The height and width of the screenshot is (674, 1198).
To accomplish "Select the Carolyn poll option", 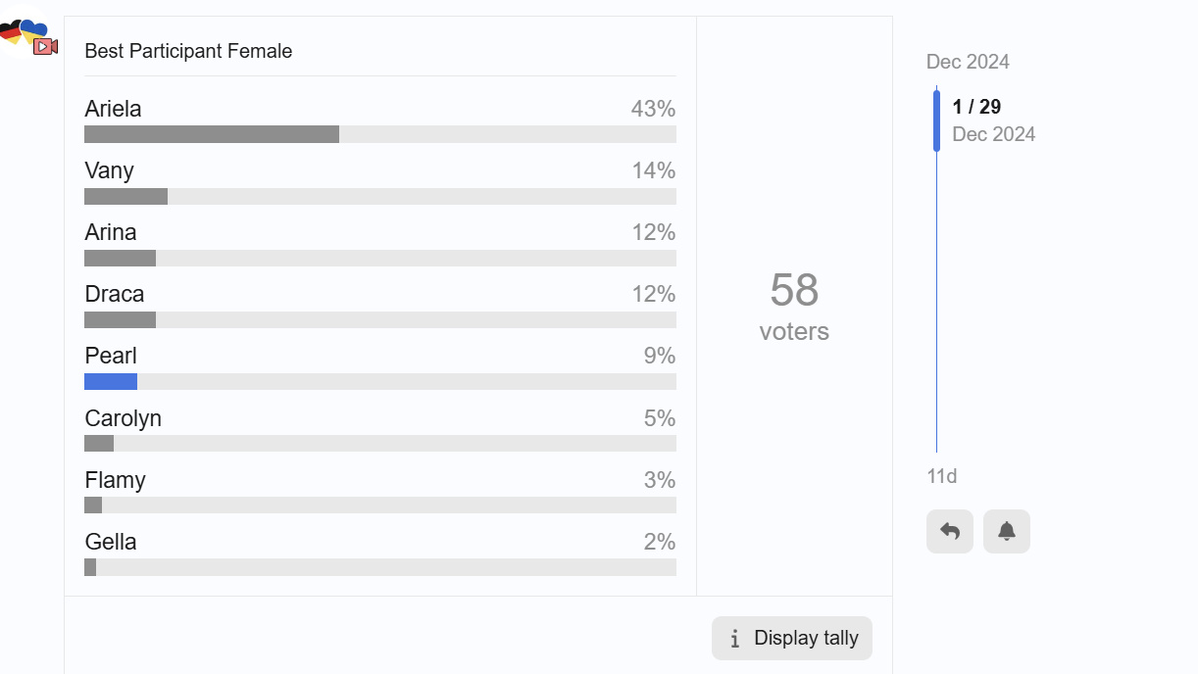I will point(380,429).
